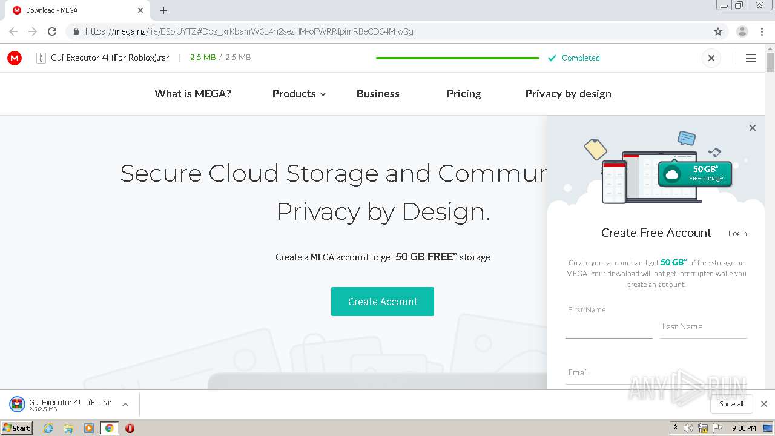The width and height of the screenshot is (775, 436).
Task: Go forward to the next page
Action: click(x=33, y=31)
